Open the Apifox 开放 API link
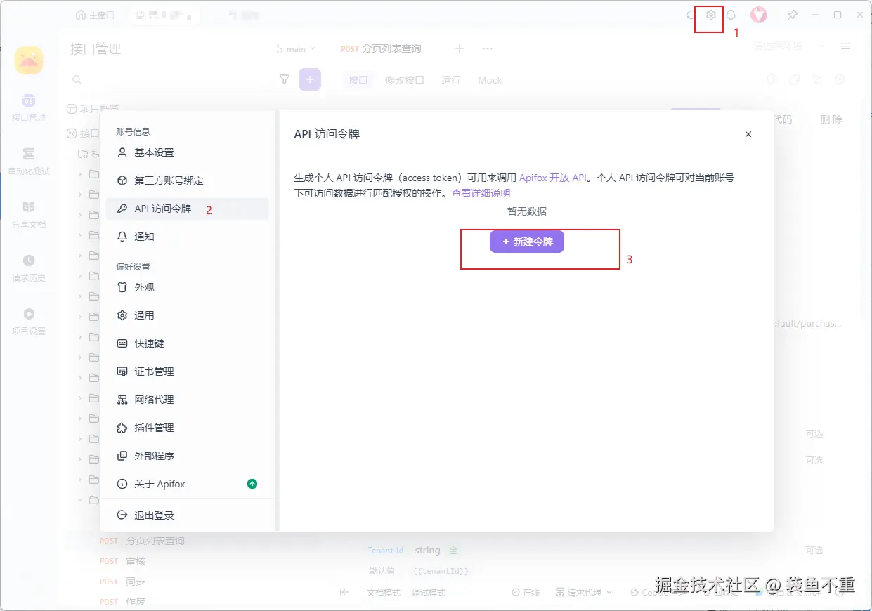The image size is (872, 611). pos(553,178)
